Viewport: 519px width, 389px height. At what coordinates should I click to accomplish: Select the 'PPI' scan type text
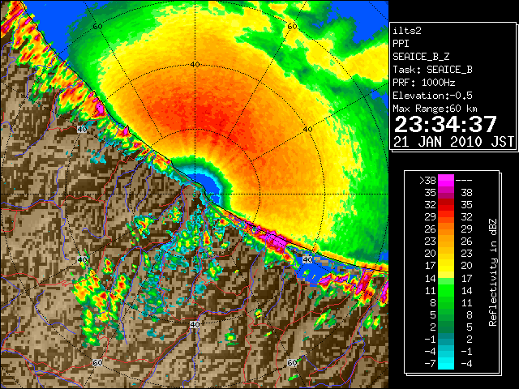[401, 44]
